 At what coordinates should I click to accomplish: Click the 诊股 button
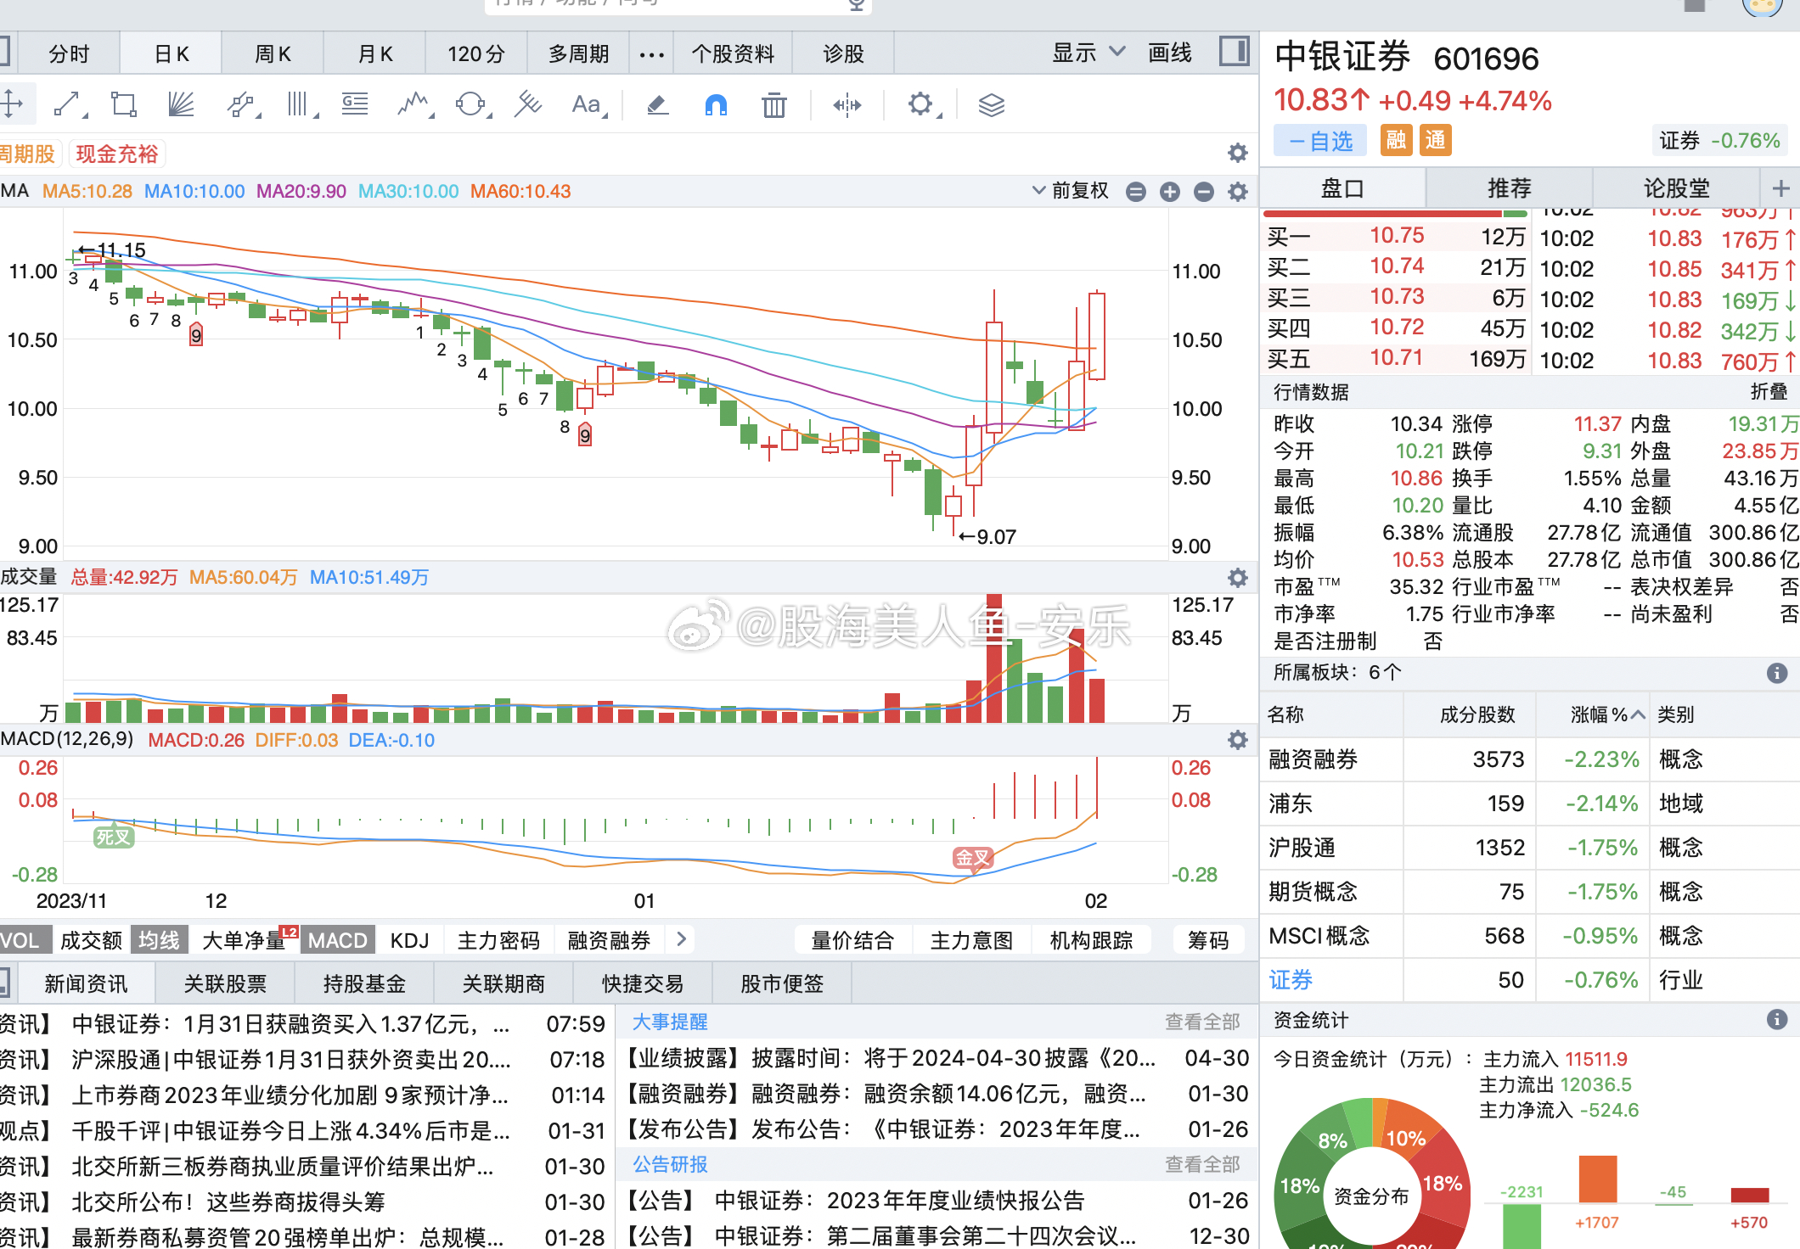[x=843, y=54]
